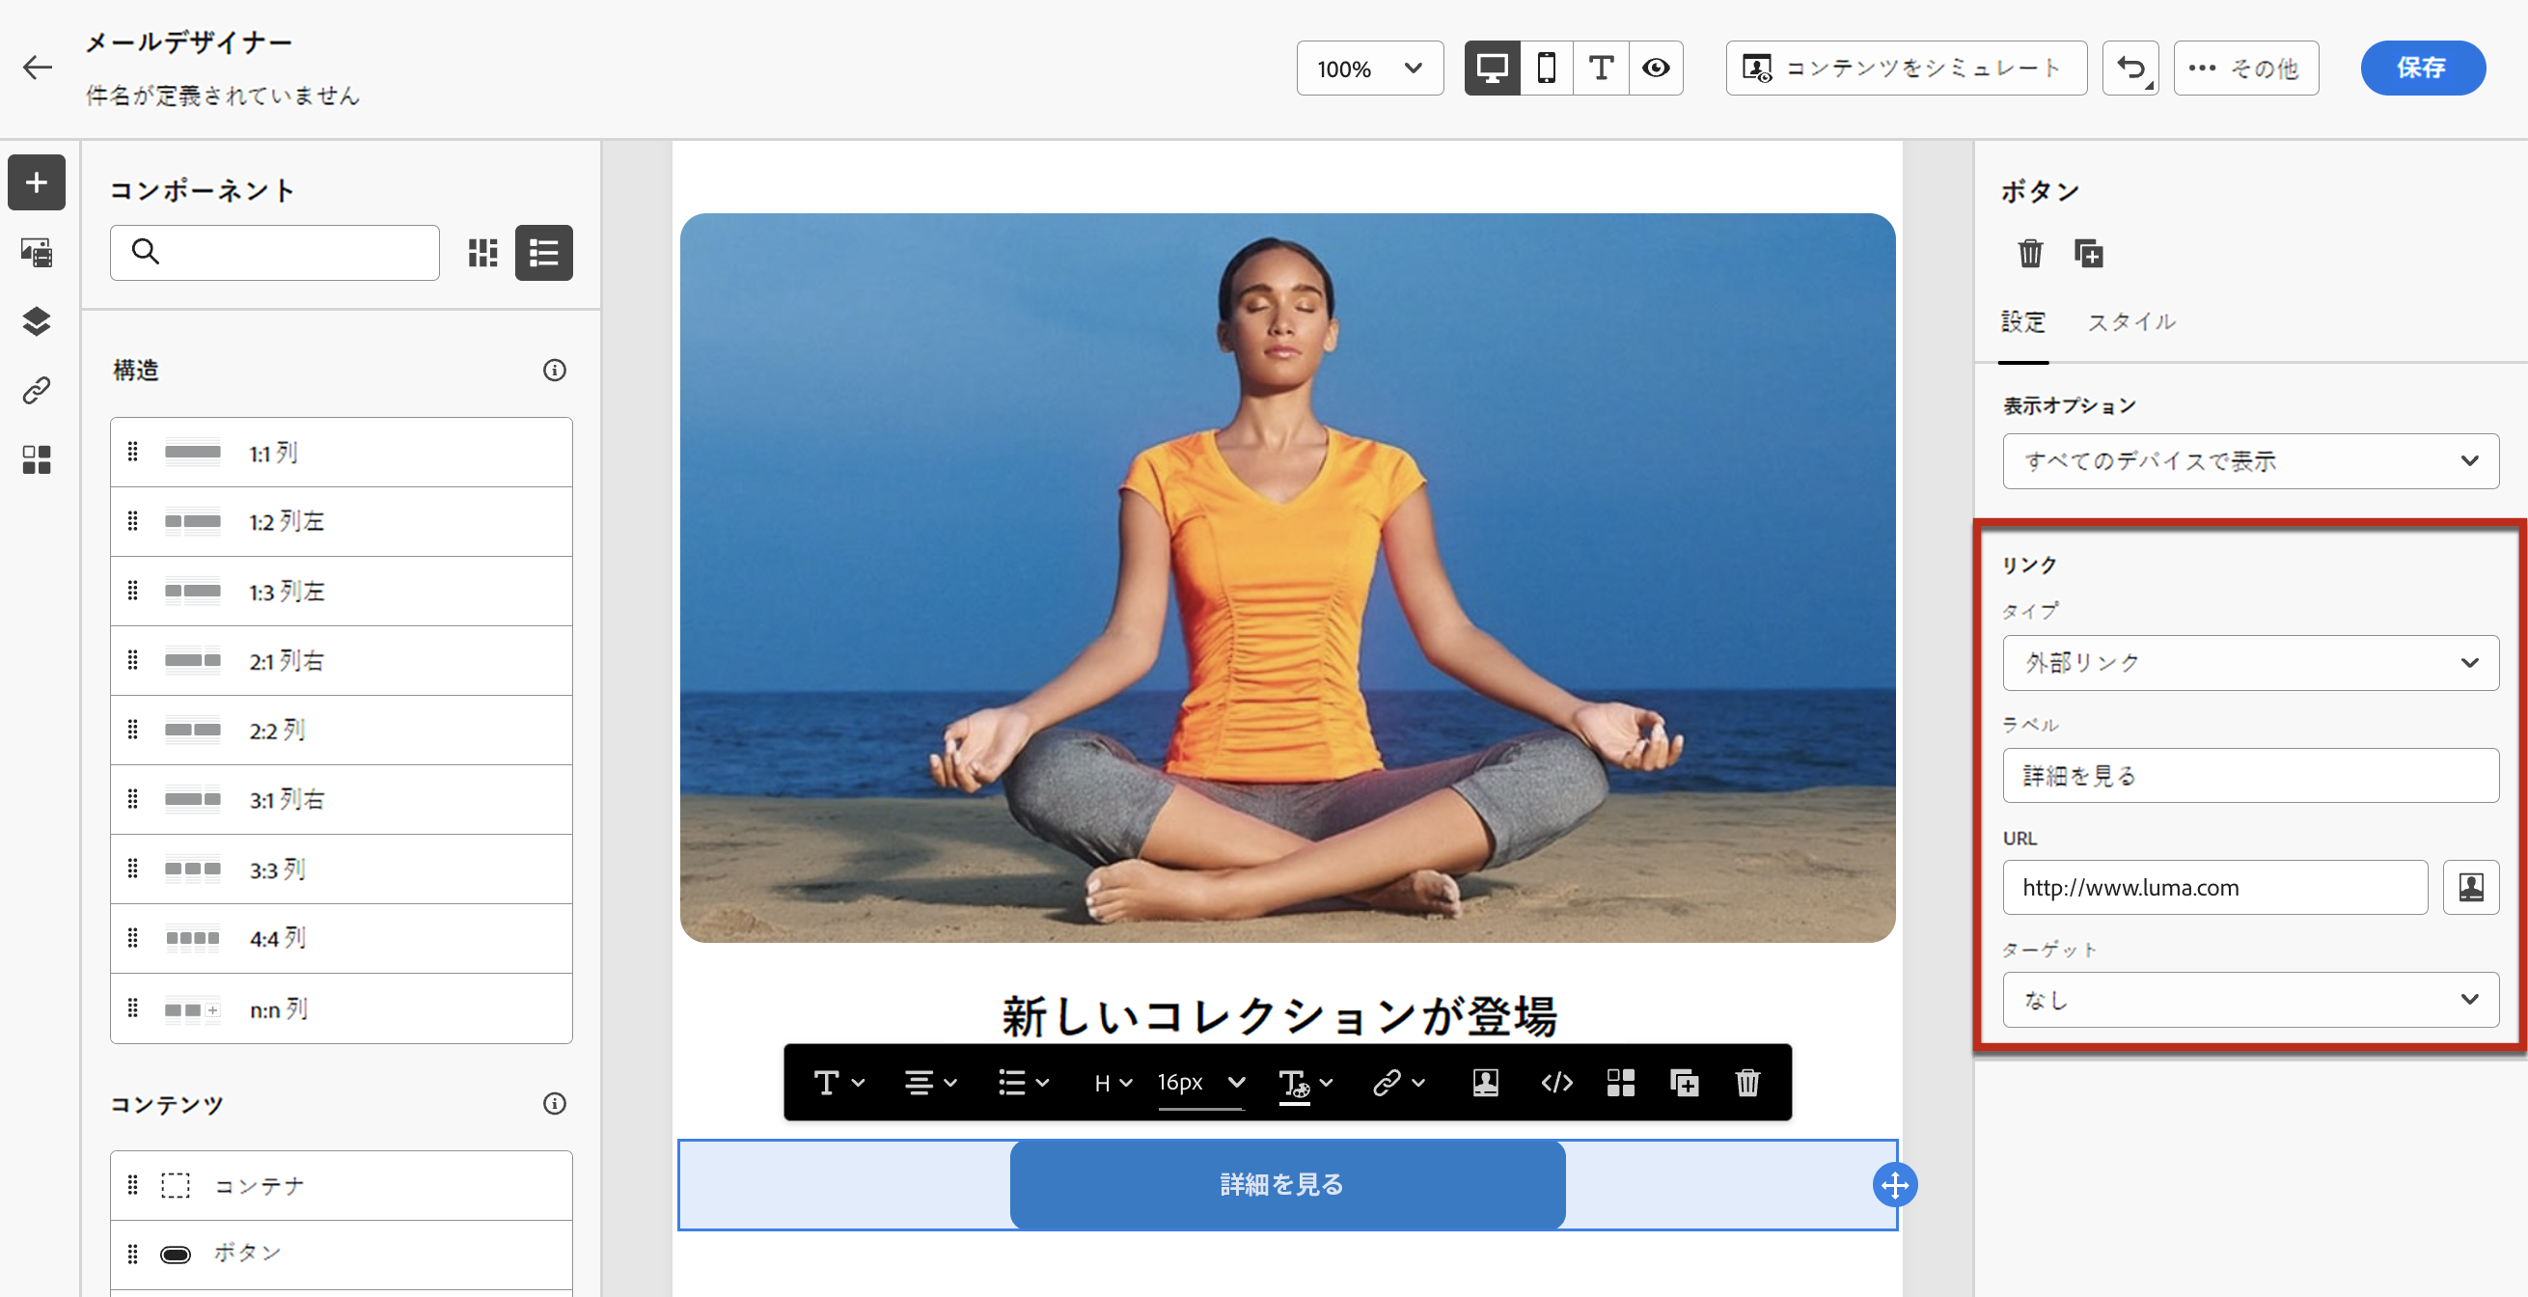Switch to mobile preview mode
The height and width of the screenshot is (1297, 2528).
(1546, 68)
